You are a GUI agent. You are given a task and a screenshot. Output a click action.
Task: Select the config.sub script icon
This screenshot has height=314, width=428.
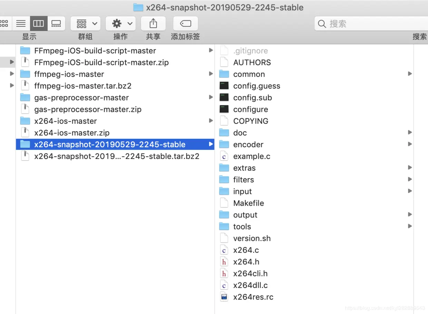click(224, 98)
